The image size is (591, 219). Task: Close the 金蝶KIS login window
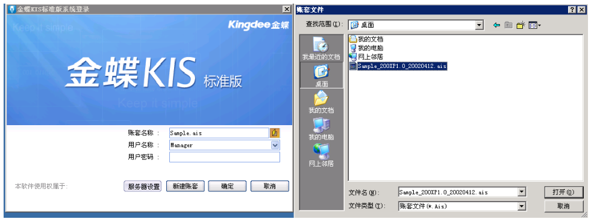point(286,10)
